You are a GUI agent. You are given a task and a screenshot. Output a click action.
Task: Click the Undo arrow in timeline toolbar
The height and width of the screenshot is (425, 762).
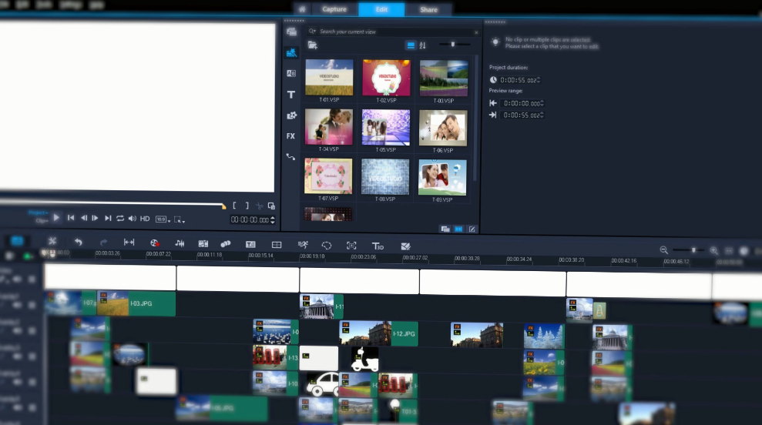[x=78, y=243]
